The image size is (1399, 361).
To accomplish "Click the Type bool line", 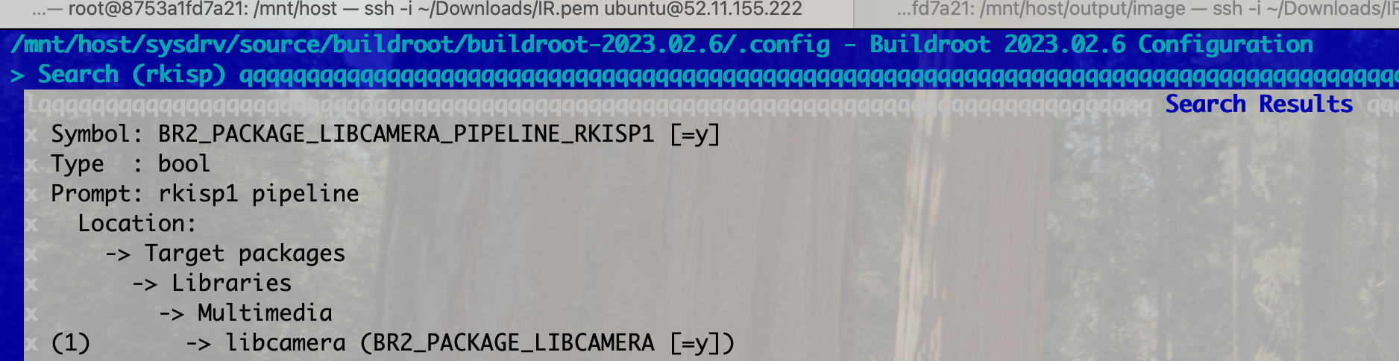I will (x=131, y=163).
